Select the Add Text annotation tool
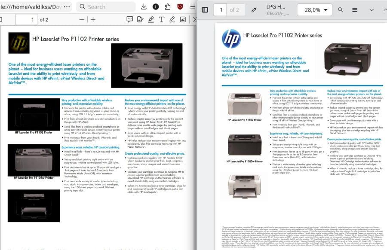The image size is (387, 250). click(162, 19)
